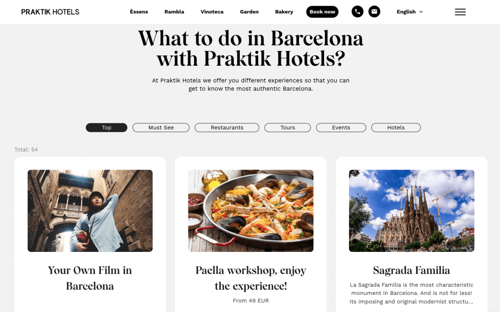Open the hamburger menu icon
Screen dimensions: 500x312
[460, 12]
